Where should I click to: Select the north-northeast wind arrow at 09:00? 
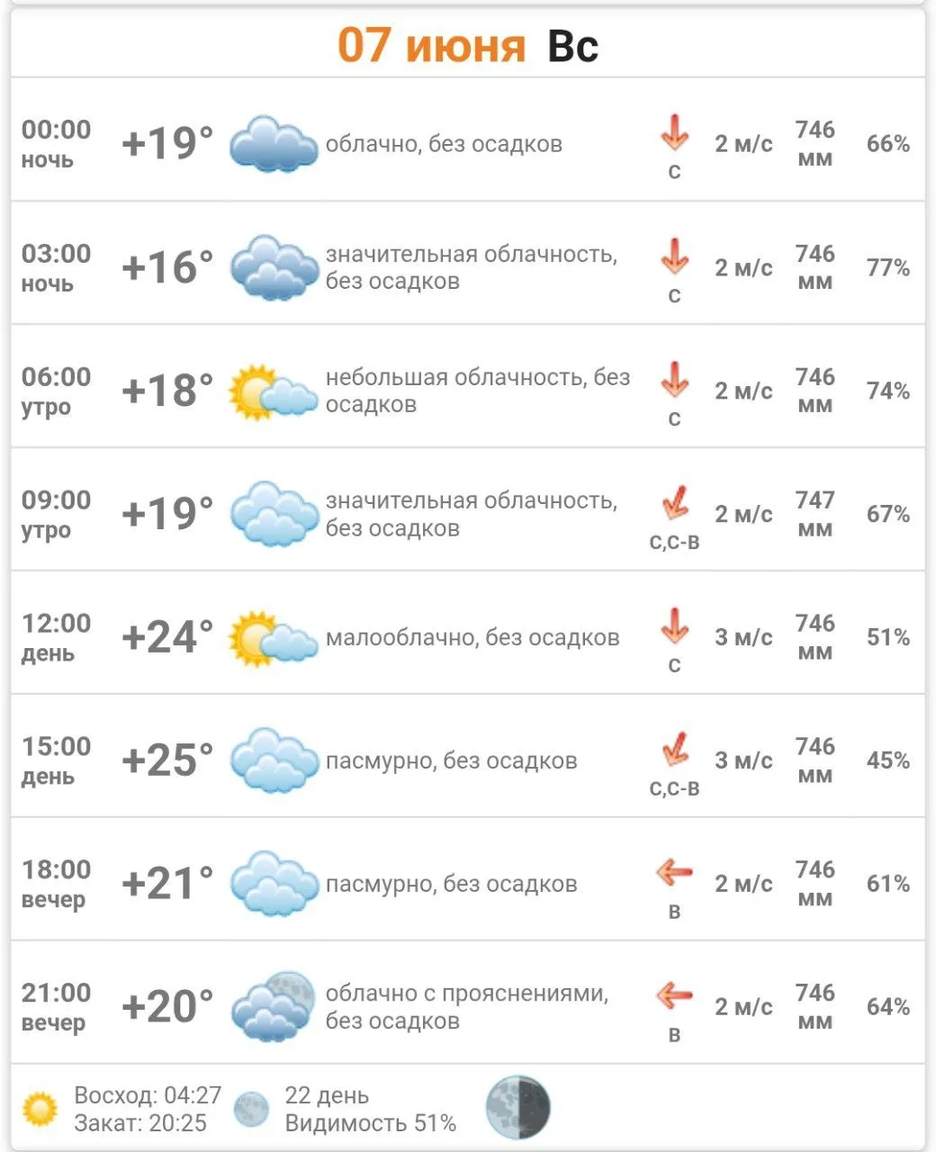(674, 502)
